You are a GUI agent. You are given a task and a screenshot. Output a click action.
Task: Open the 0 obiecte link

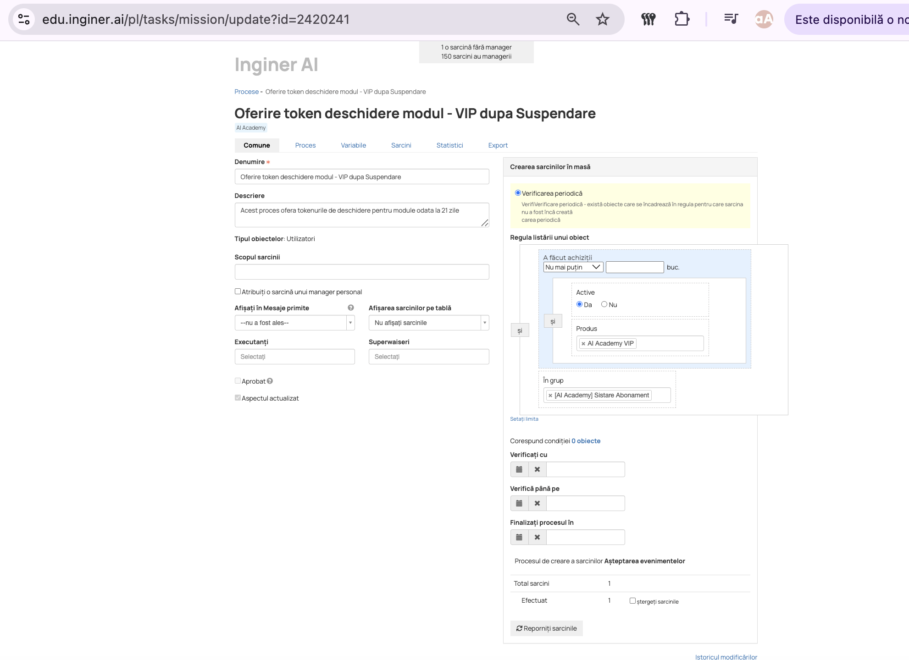(x=586, y=441)
